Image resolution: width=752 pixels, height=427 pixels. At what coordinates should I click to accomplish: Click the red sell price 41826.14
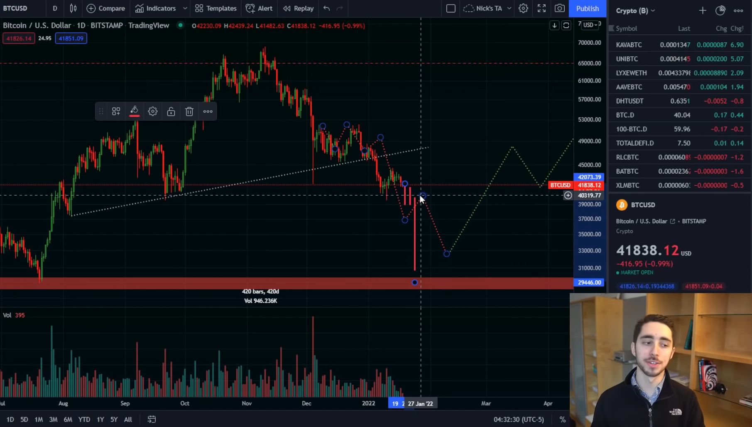[x=19, y=39]
